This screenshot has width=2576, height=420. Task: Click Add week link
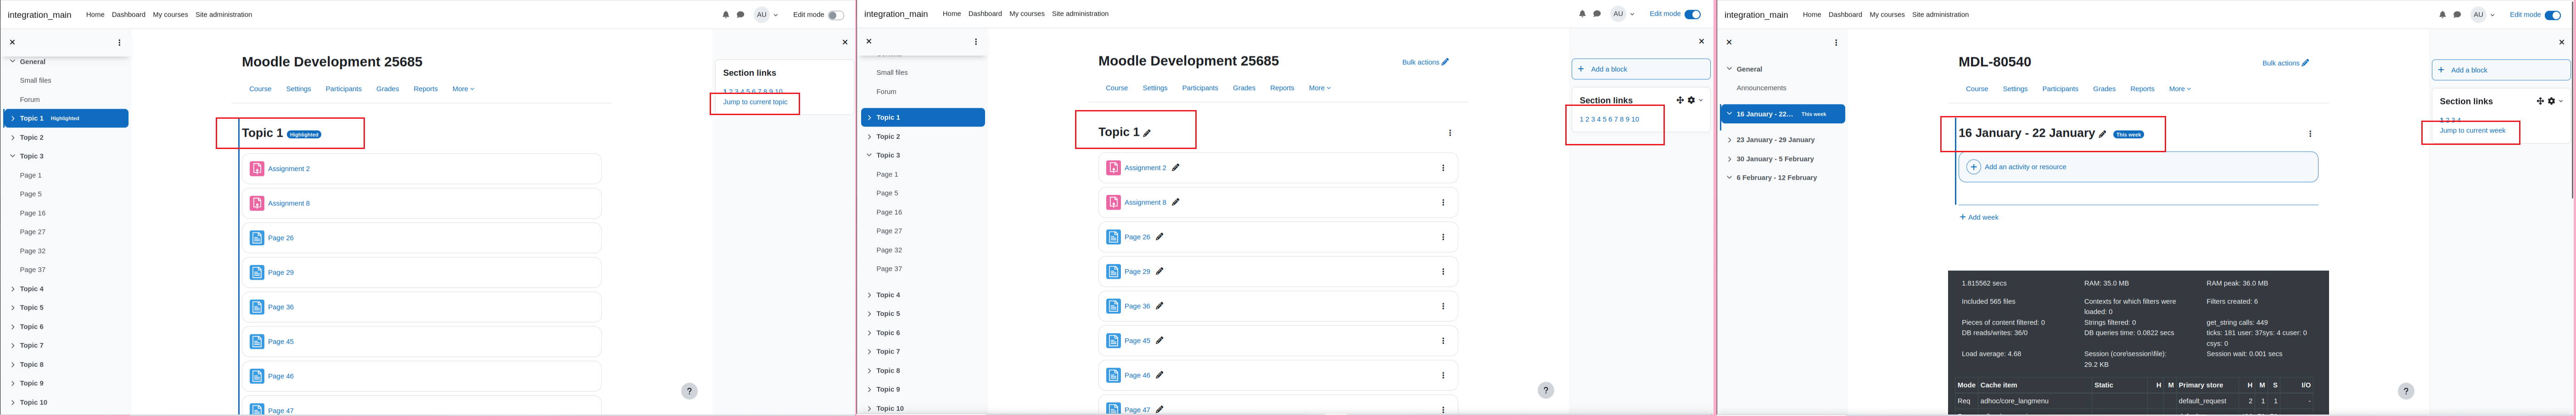point(1979,217)
